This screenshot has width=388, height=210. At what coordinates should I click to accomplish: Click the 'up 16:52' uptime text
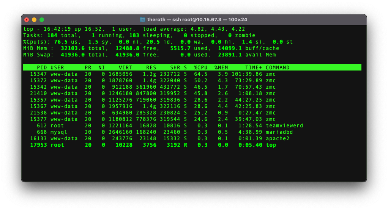[x=88, y=29]
